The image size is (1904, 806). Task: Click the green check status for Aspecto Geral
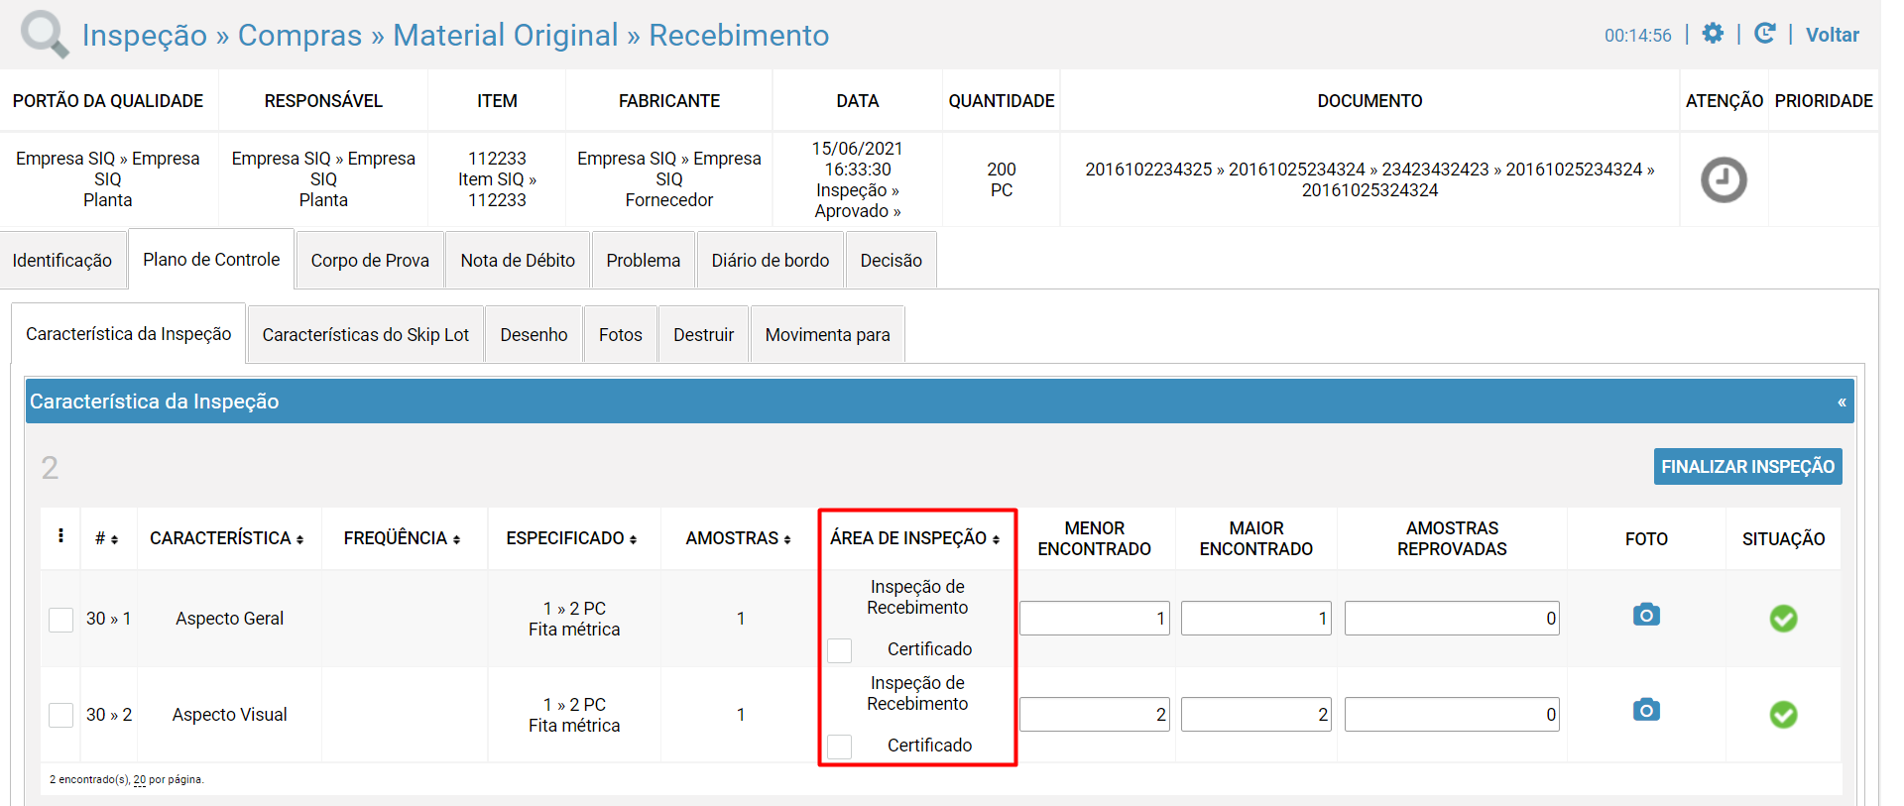tap(1783, 619)
